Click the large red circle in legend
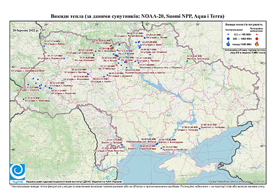 click(256, 38)
